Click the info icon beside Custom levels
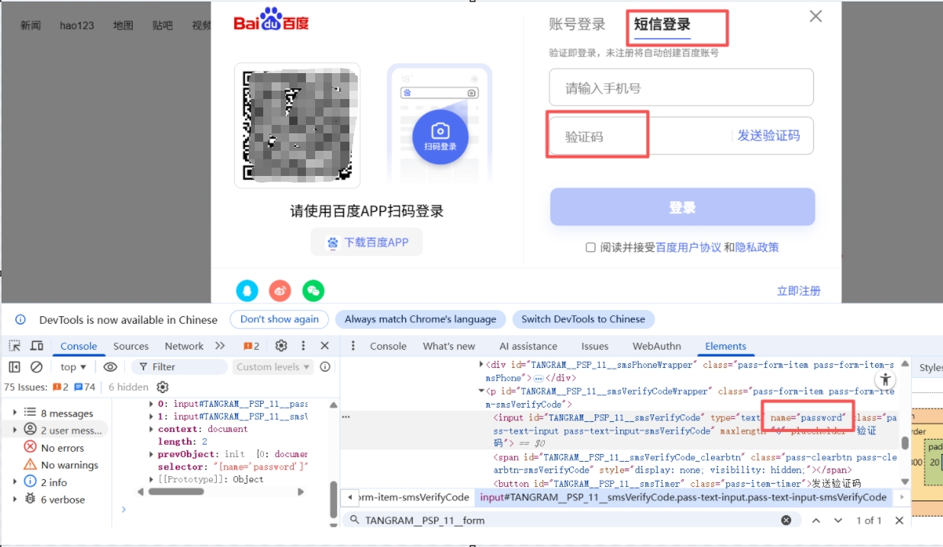Image resolution: width=943 pixels, height=547 pixels. (325, 366)
